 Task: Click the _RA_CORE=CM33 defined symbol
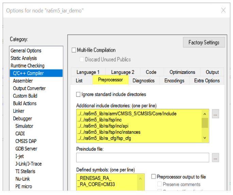pos(96,184)
